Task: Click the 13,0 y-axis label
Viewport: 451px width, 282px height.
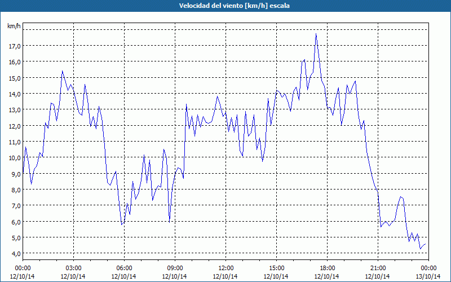Action: [x=15, y=109]
